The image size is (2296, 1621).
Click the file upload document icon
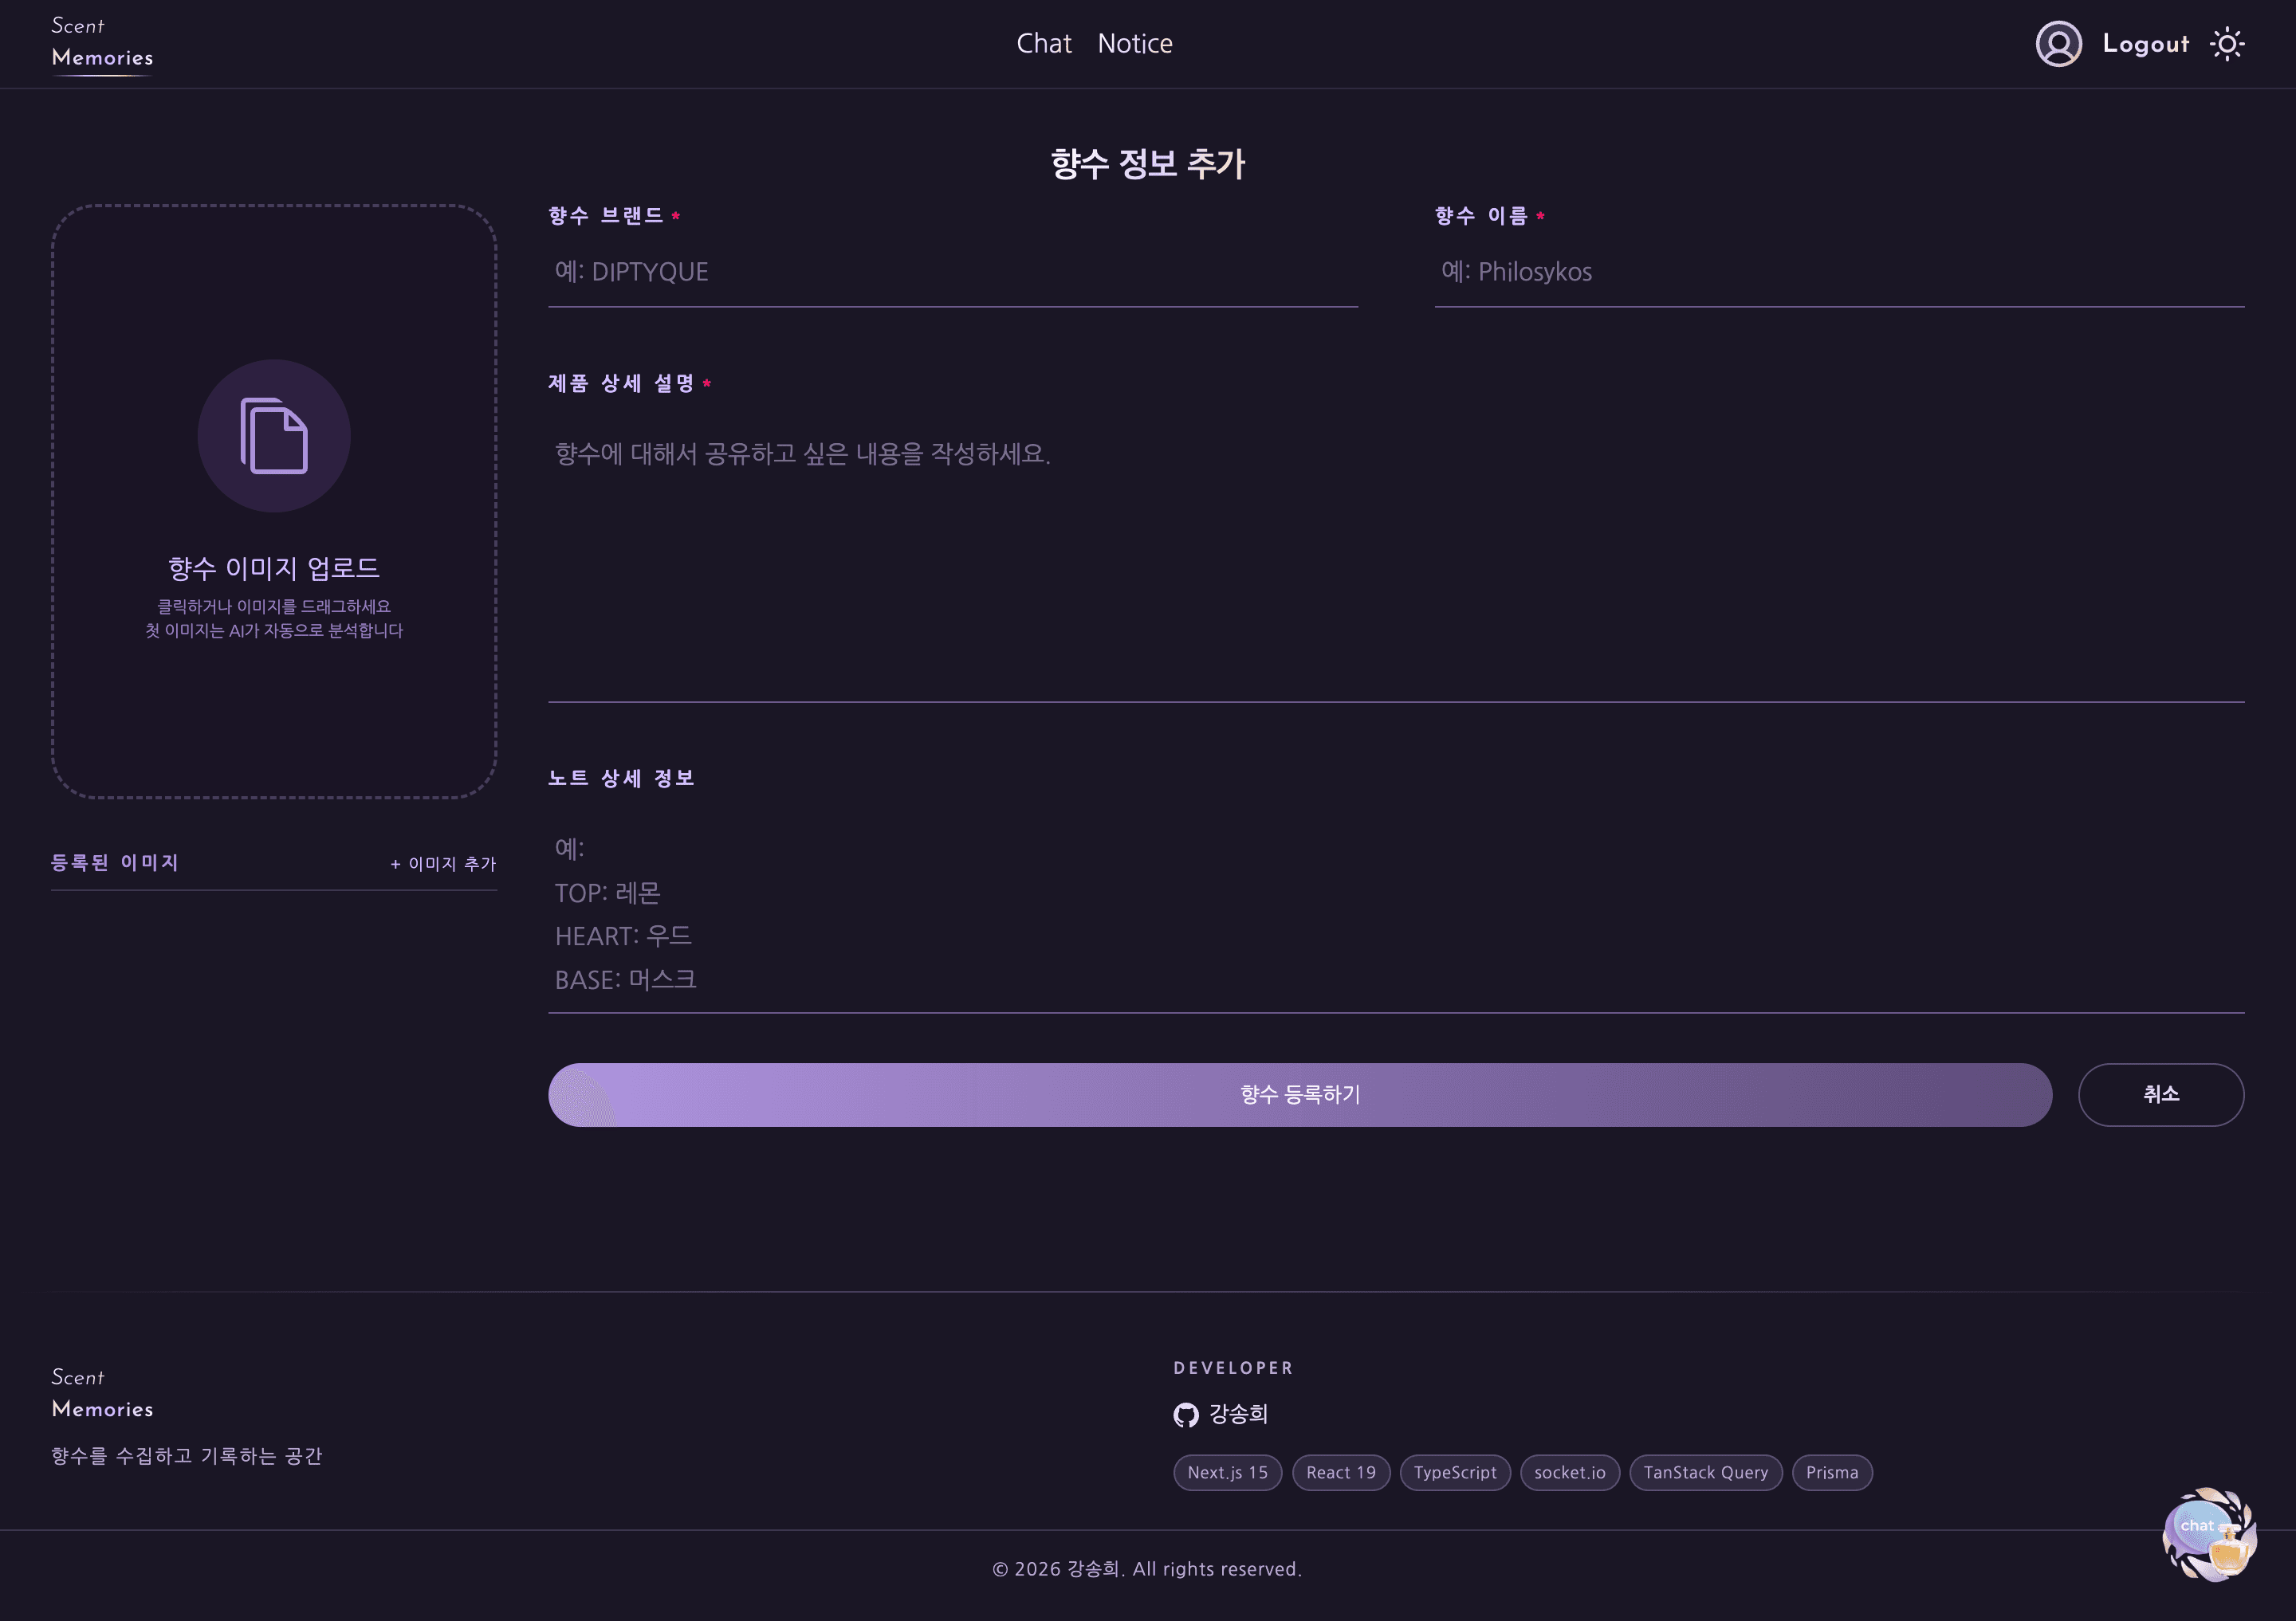click(274, 436)
